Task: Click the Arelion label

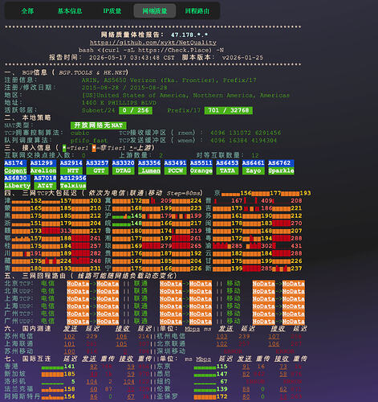Action: click(x=43, y=170)
